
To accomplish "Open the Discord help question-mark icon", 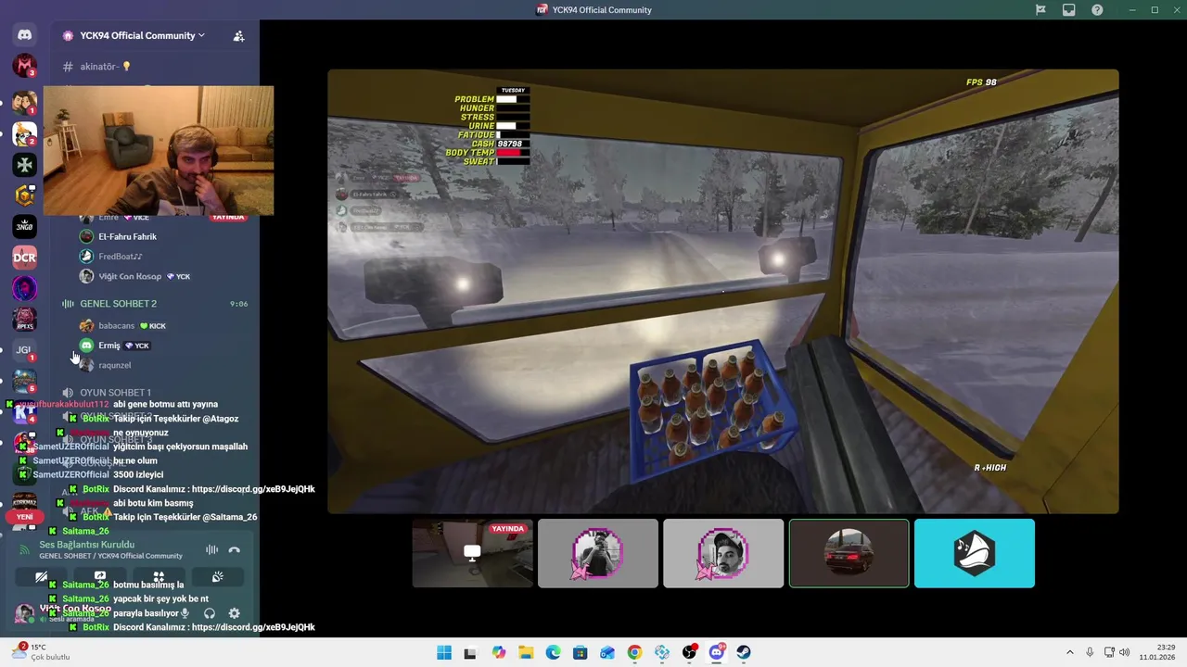I will 1097,10.
